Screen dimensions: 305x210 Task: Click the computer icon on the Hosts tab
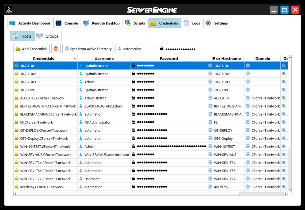coord(15,36)
